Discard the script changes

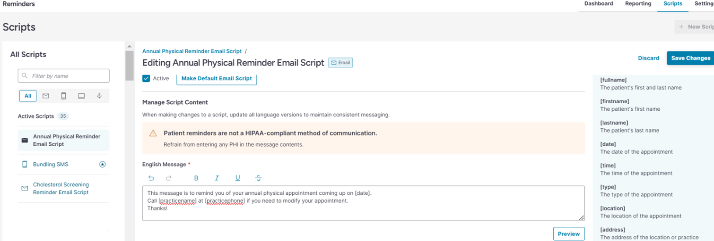click(648, 58)
